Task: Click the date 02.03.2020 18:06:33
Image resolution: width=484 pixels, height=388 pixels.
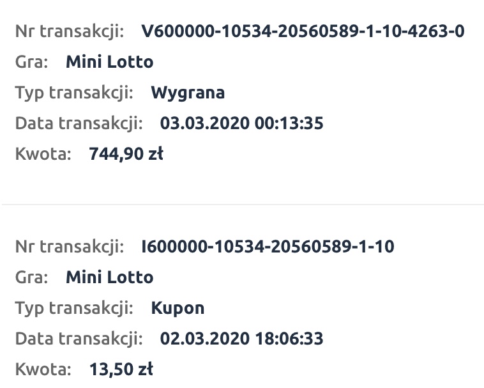Action: (241, 338)
